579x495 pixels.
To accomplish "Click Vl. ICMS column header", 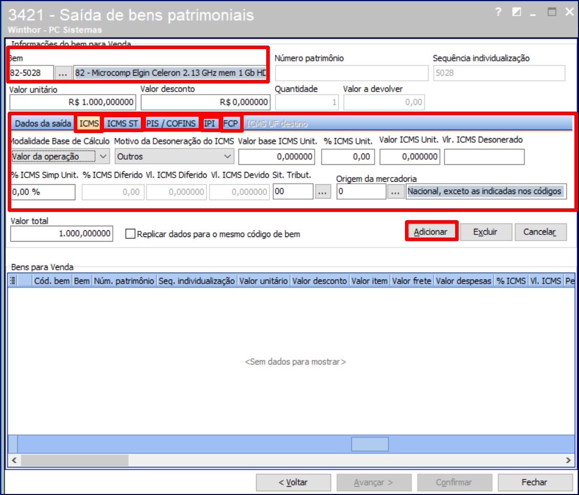I will [x=546, y=281].
